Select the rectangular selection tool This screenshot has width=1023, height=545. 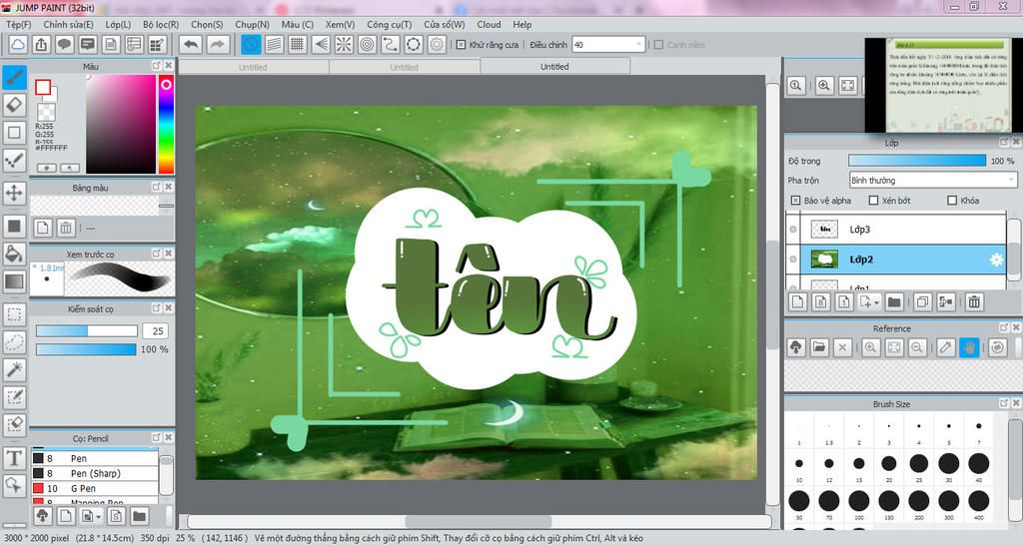coord(14,314)
